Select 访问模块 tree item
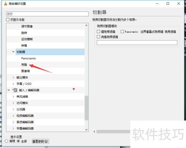This screenshot has height=148, width=186. pyautogui.click(x=22, y=103)
